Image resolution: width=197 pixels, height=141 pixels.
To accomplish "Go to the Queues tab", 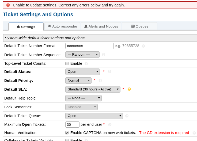I will pyautogui.click(x=139, y=26).
